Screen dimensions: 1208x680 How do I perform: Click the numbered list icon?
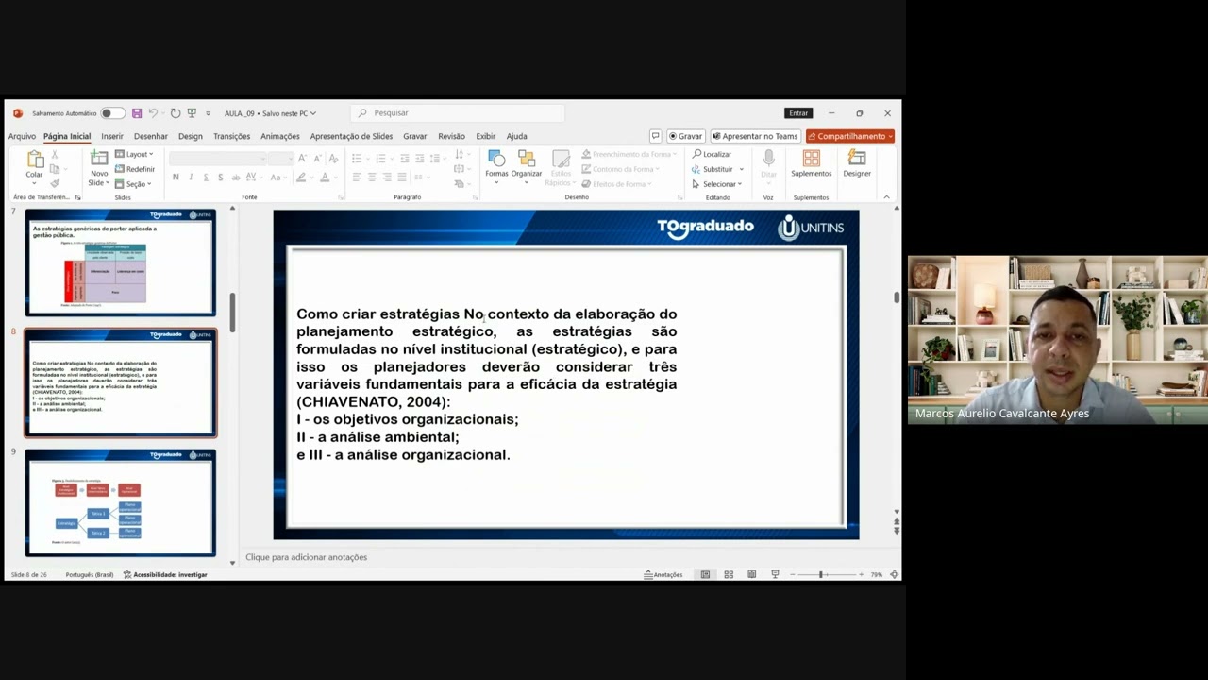[x=379, y=158]
